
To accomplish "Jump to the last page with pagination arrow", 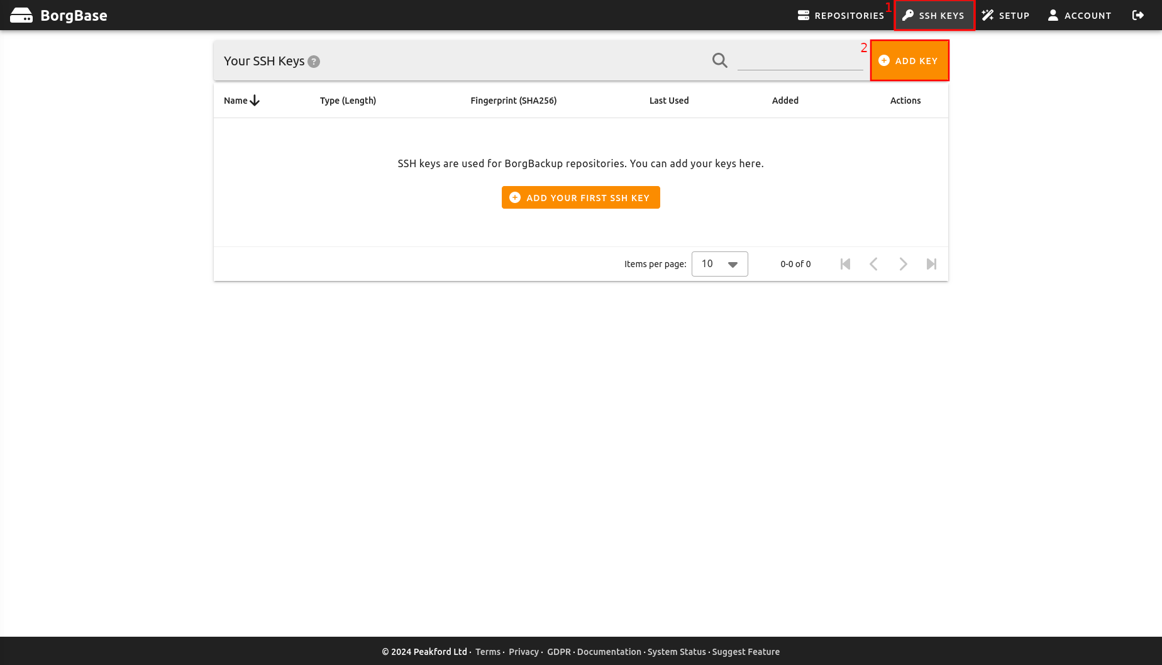I will point(931,264).
